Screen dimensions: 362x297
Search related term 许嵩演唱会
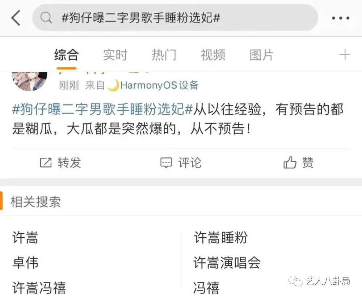tap(227, 263)
